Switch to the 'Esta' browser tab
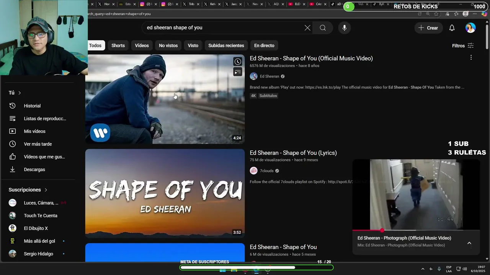The image size is (490, 275). [127, 4]
